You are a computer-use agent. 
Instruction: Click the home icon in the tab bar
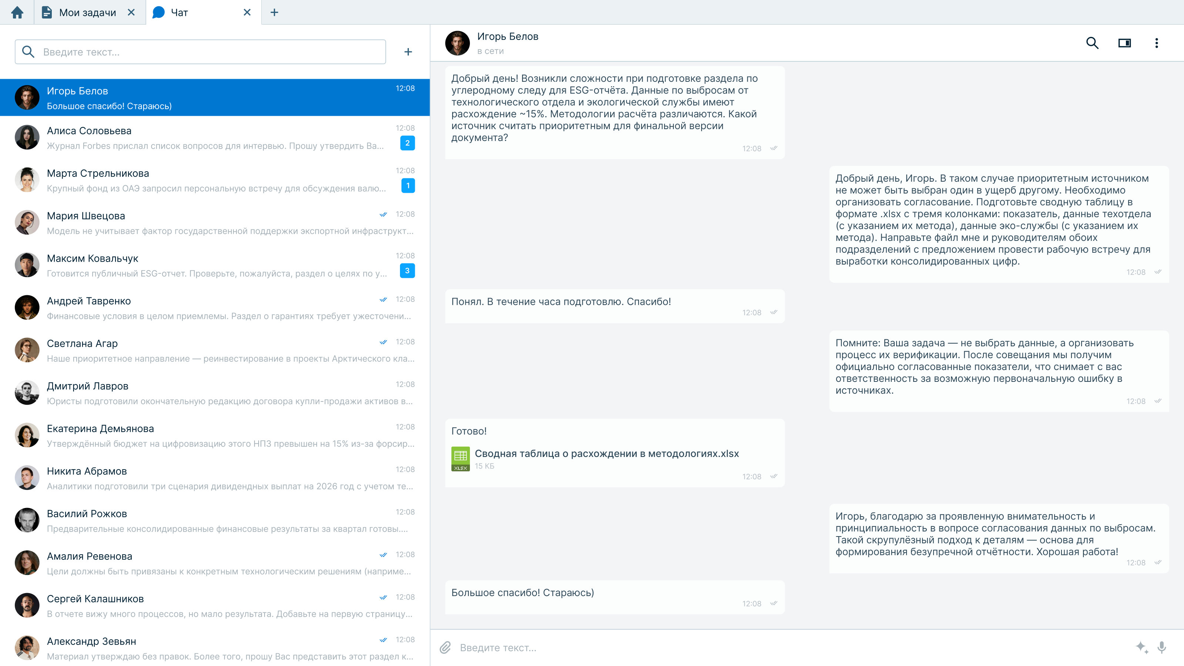[x=18, y=13]
